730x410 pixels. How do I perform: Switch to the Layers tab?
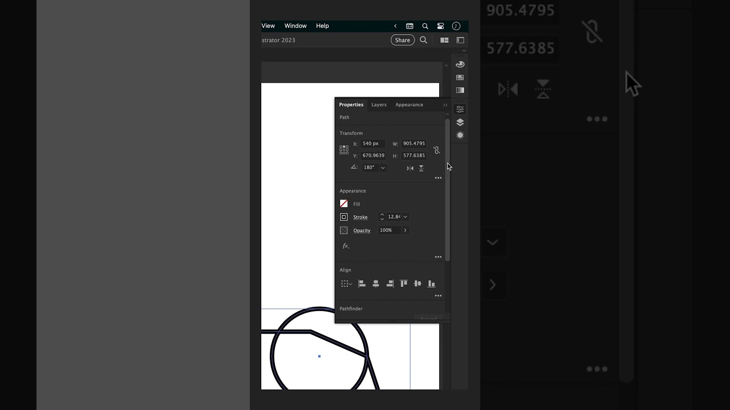pyautogui.click(x=379, y=105)
